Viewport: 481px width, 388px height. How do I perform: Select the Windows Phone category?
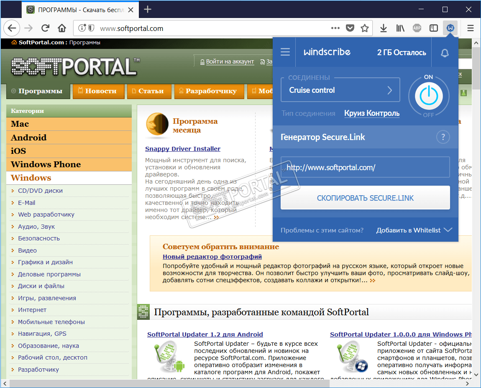[x=69, y=164]
